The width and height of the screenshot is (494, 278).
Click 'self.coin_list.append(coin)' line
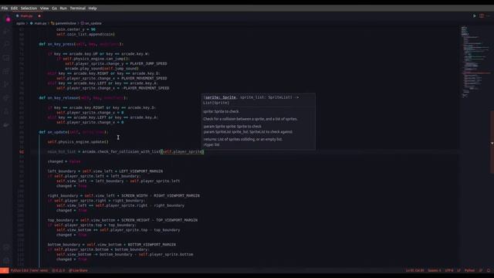pos(86,34)
